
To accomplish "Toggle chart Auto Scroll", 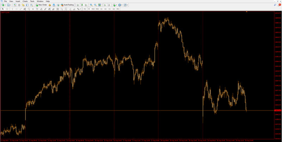I will 105,5.
